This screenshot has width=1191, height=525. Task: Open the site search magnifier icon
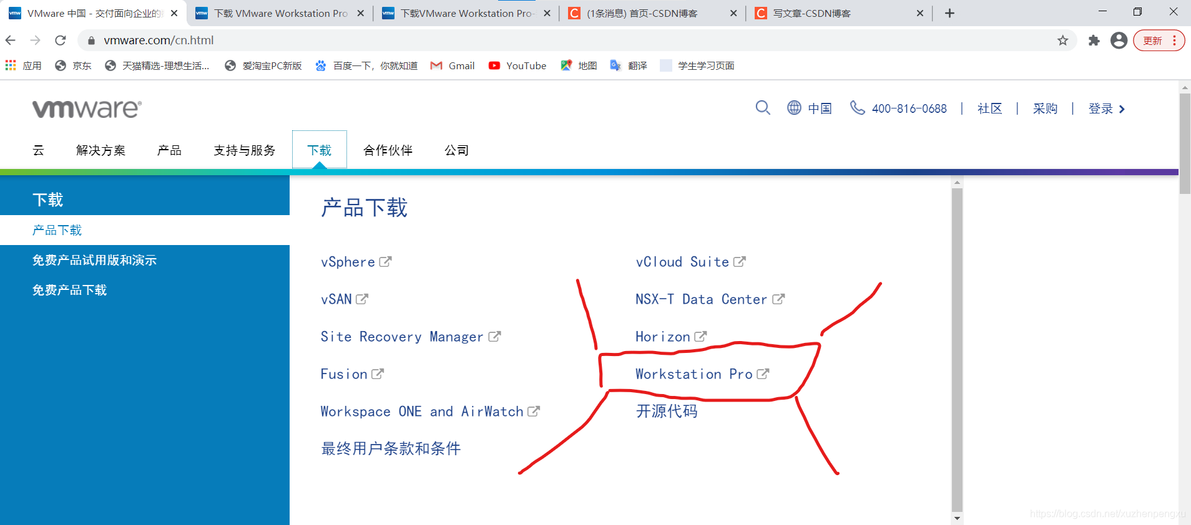coord(762,108)
